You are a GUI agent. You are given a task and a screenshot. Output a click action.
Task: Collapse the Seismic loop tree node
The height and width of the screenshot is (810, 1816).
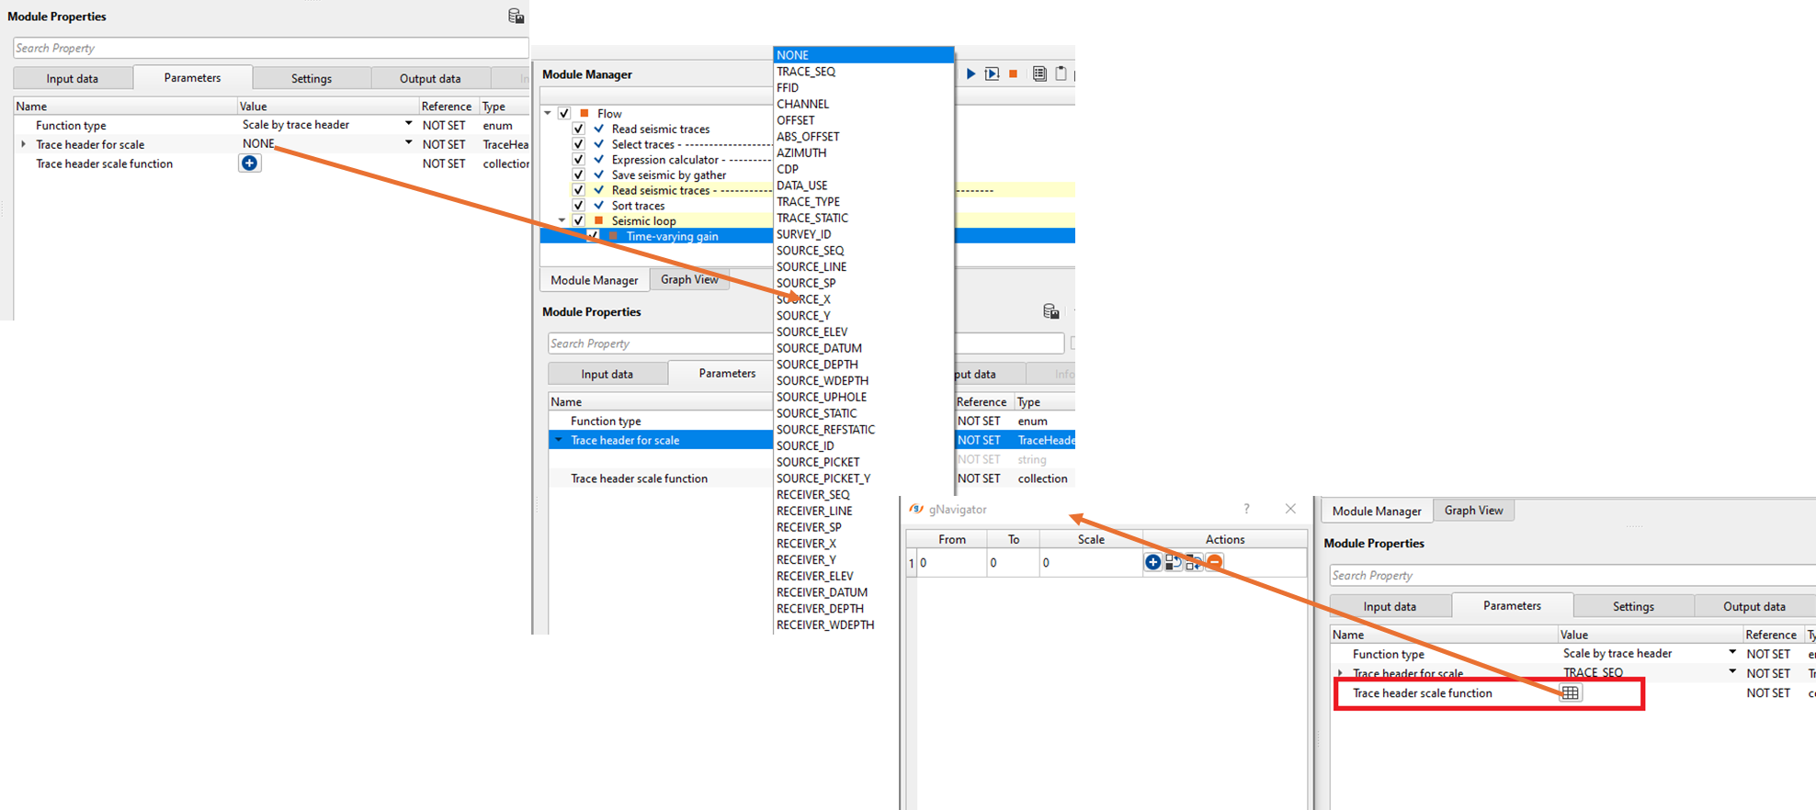point(562,220)
